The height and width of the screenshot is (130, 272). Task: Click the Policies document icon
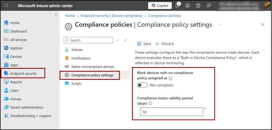click(67, 50)
